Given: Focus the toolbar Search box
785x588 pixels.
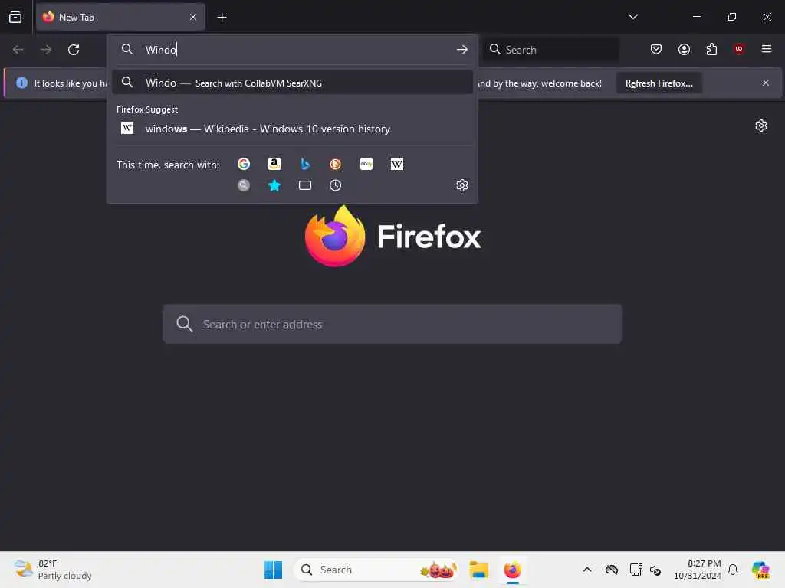Looking at the screenshot, I should click(551, 50).
